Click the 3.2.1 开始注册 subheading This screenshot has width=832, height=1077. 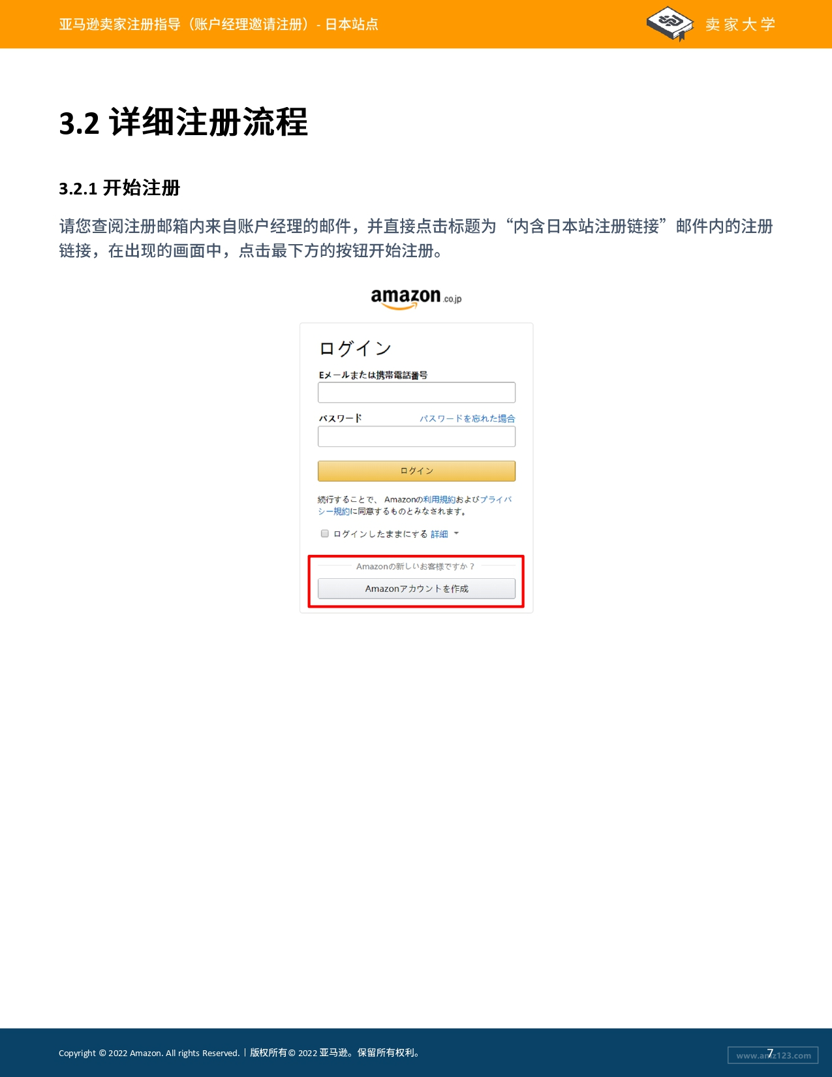pos(119,188)
